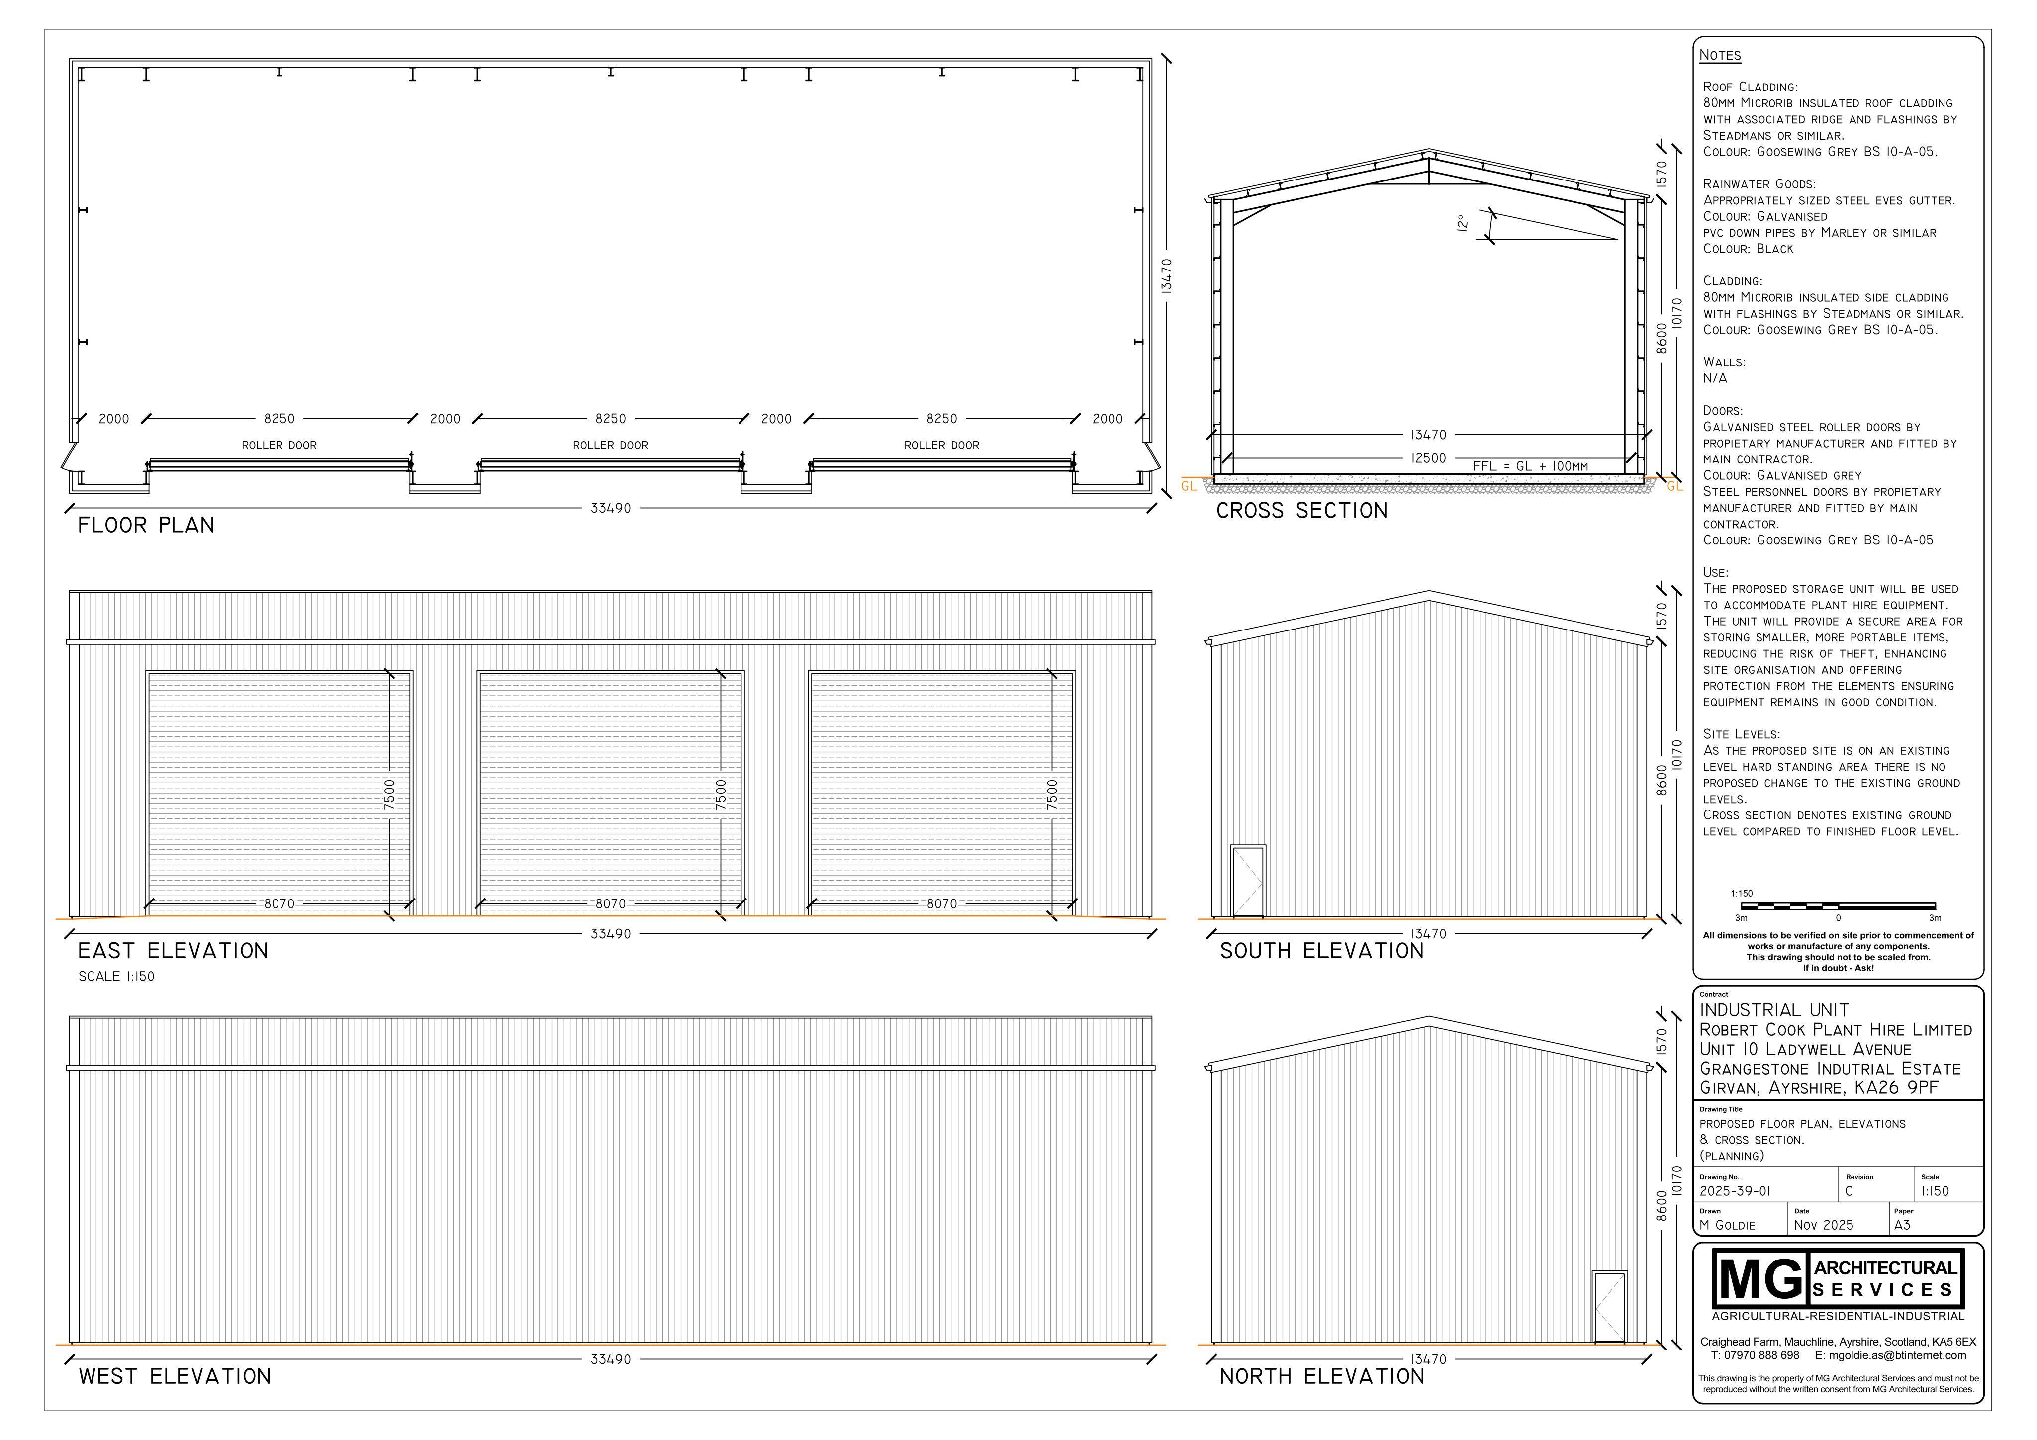
Task: Select the 'Roof Cladding:' note heading
Action: [x=1751, y=87]
